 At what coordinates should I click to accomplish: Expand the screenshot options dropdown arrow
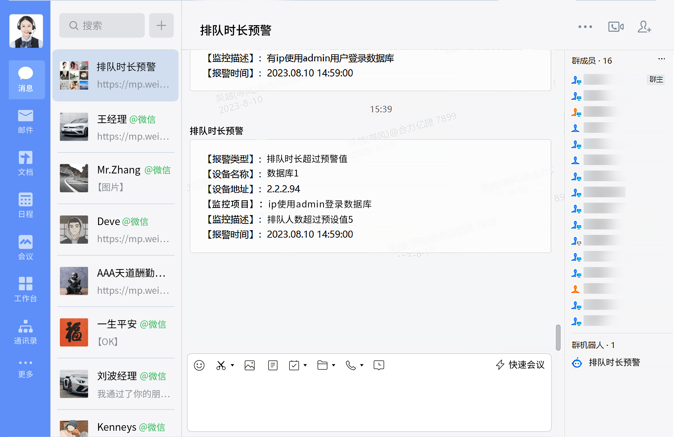pyautogui.click(x=232, y=365)
